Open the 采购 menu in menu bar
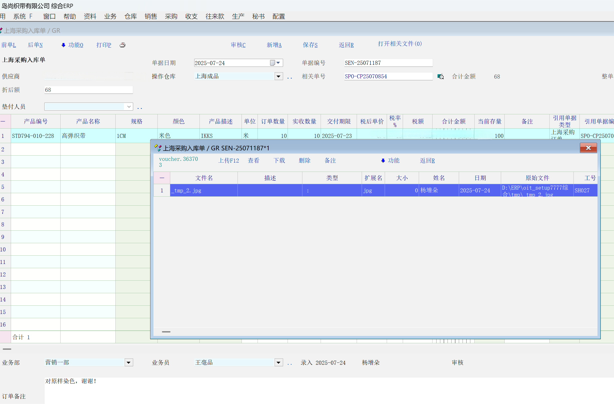 click(171, 17)
